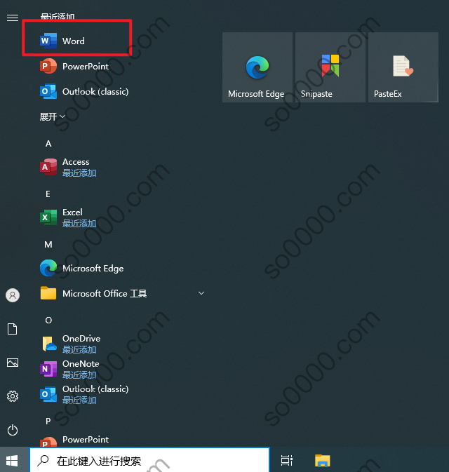Image resolution: width=449 pixels, height=472 pixels.
Task: Open Task View on the taskbar
Action: (x=287, y=461)
